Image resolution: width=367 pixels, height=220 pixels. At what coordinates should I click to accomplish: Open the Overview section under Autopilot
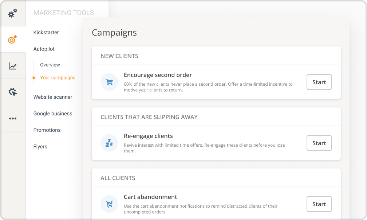pos(50,65)
